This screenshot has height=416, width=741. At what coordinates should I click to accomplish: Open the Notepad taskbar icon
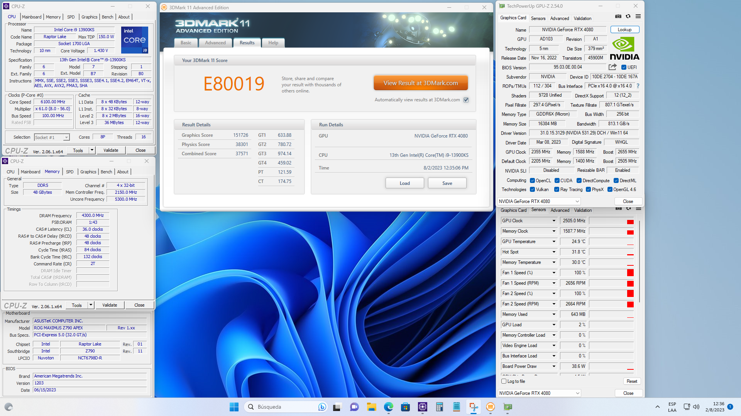click(x=456, y=407)
